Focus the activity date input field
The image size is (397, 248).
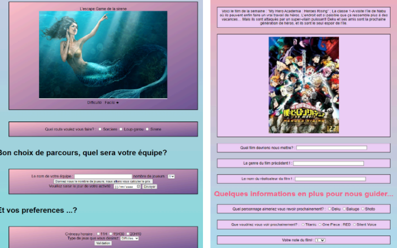pos(127,186)
